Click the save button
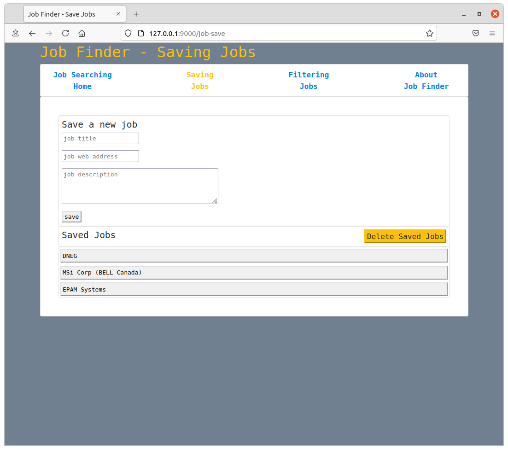Screen dimensions: 508x450 tap(71, 217)
